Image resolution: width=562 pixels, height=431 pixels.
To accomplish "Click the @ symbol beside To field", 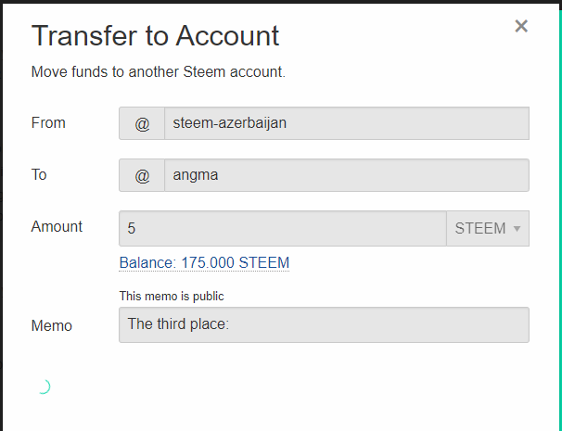I will click(x=142, y=175).
